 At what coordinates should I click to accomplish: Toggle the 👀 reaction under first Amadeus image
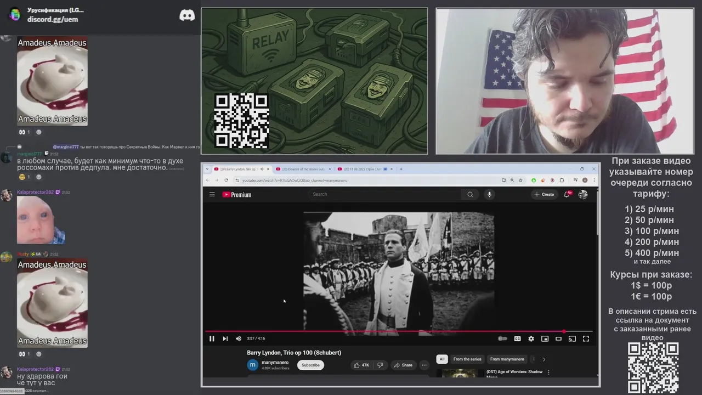(x=24, y=132)
